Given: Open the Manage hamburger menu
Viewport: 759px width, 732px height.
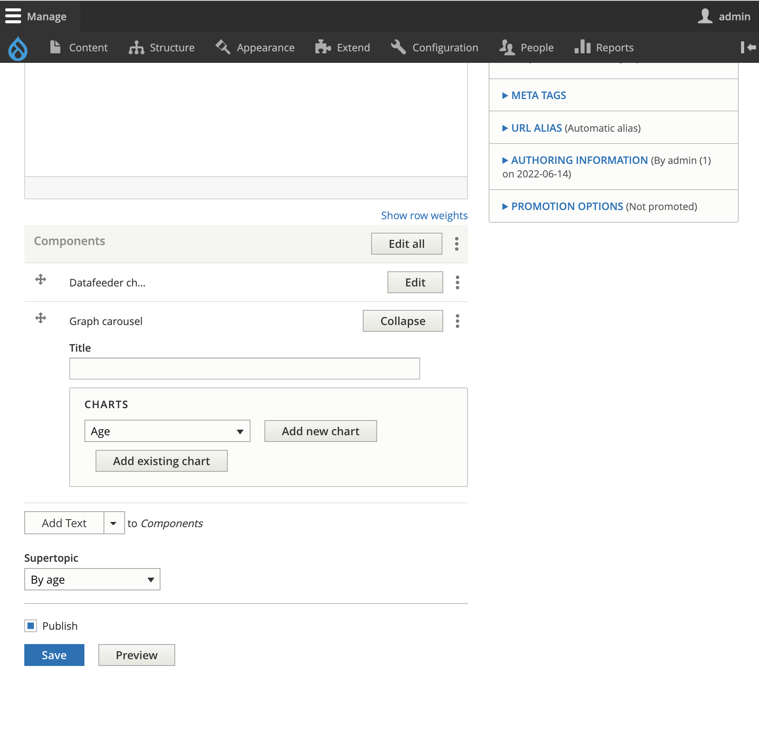Looking at the screenshot, I should click(13, 16).
